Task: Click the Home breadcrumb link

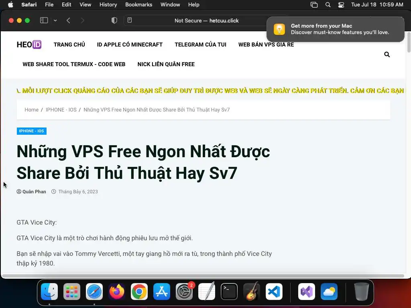Action: 31,110
